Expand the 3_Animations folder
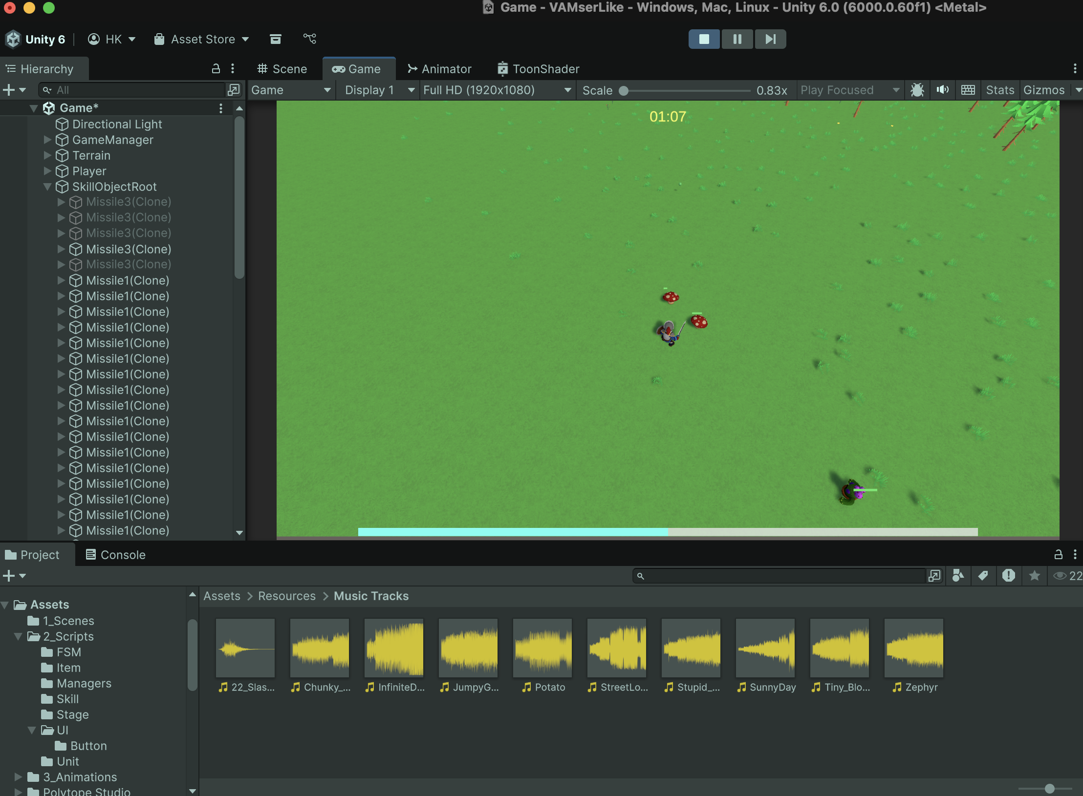This screenshot has width=1083, height=796. [x=18, y=777]
